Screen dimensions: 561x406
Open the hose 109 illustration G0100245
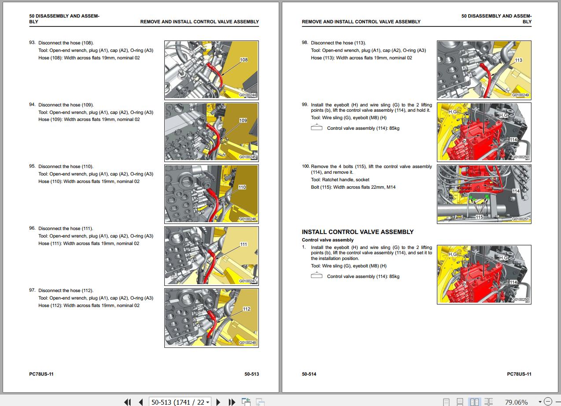point(211,132)
